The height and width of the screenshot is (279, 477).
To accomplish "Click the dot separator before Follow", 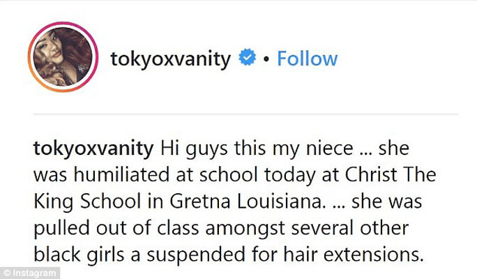I will click(267, 60).
